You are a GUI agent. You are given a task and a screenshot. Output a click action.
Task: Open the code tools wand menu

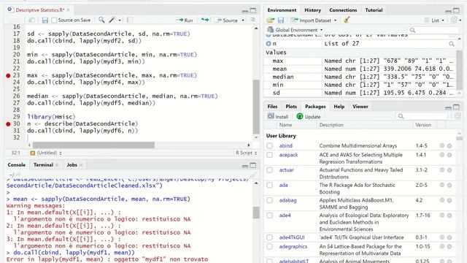112,20
